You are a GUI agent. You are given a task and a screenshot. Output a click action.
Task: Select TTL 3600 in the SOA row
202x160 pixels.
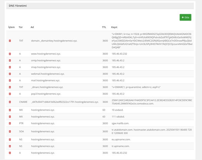pos(105,131)
